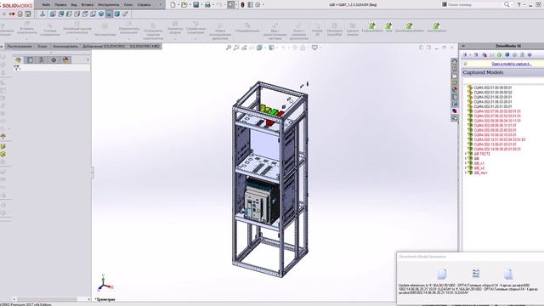Switch to the Добавления SOLIDWORKS tab

point(104,46)
